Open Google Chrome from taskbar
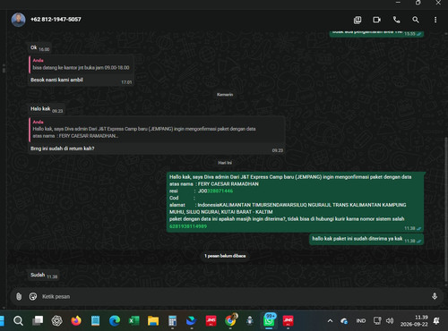This screenshot has height=331, width=448. (230, 320)
